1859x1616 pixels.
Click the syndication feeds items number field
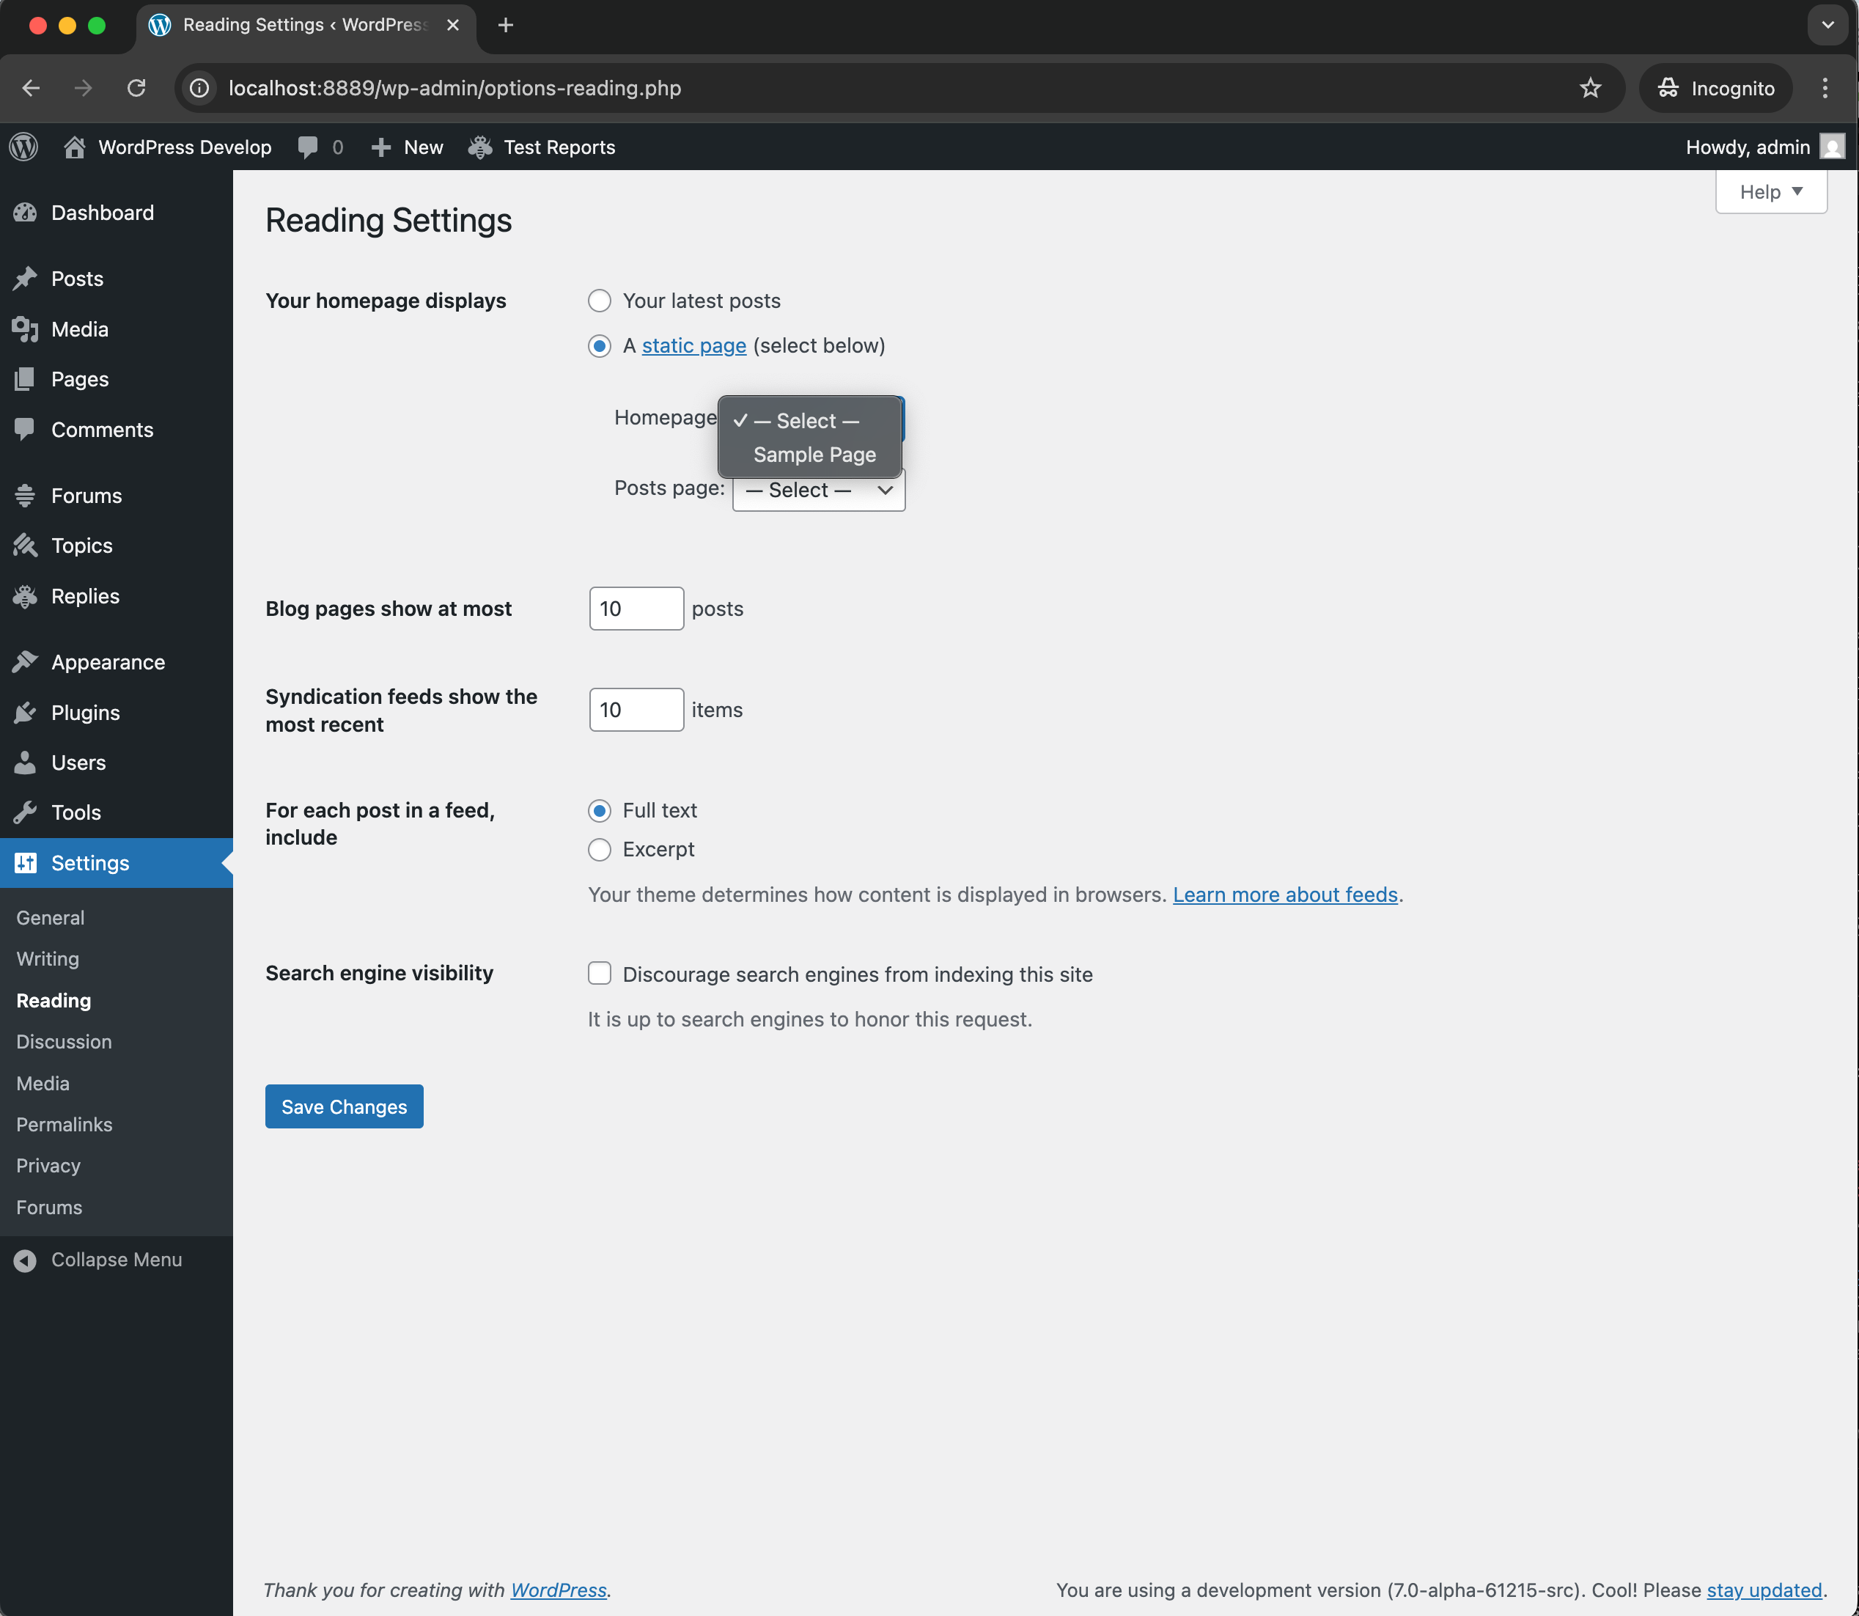pos(636,710)
